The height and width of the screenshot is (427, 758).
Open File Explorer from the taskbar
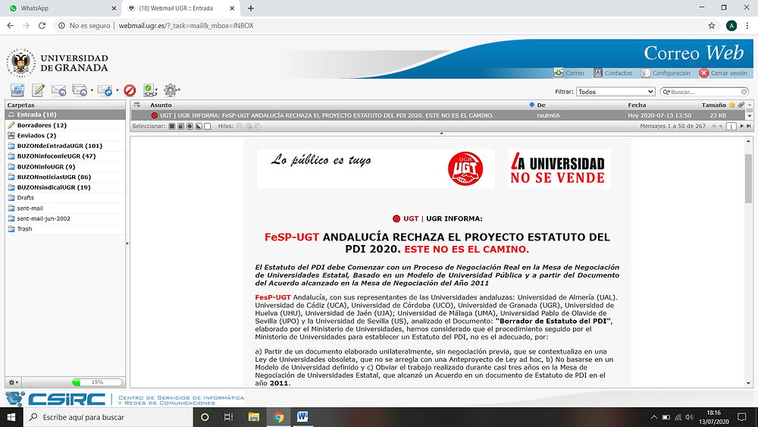253,417
